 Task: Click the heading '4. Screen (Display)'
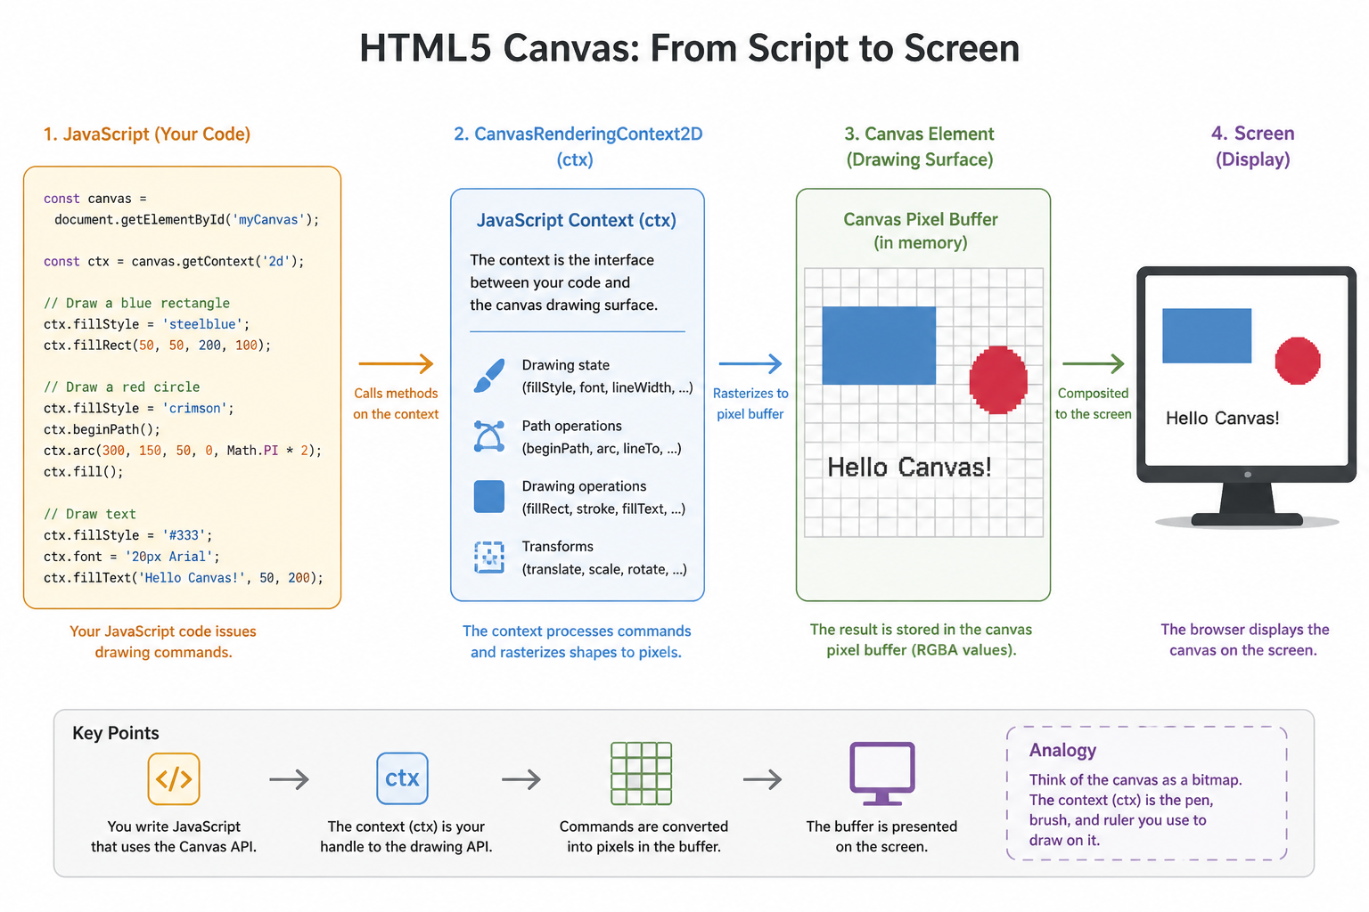[x=1253, y=147]
